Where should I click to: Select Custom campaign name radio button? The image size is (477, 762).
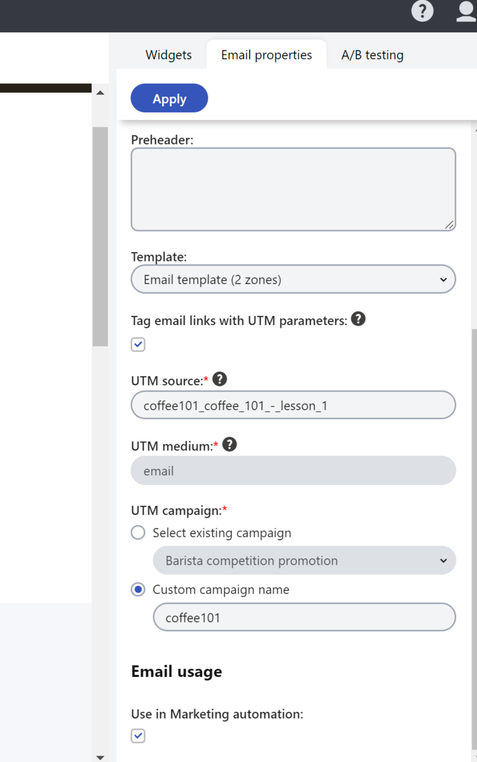[138, 589]
